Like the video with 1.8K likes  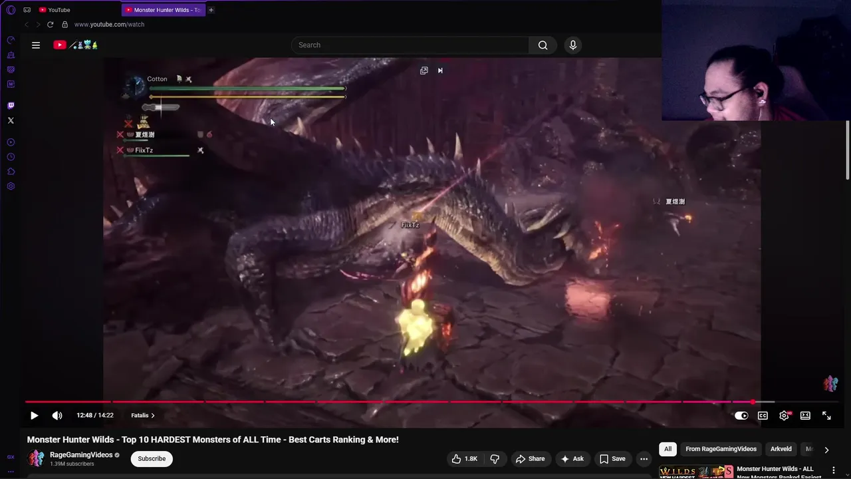465,458
